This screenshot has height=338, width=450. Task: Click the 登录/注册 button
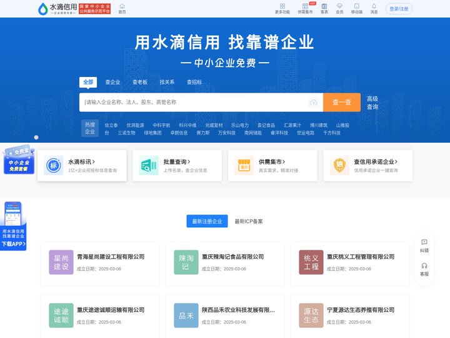(x=399, y=9)
